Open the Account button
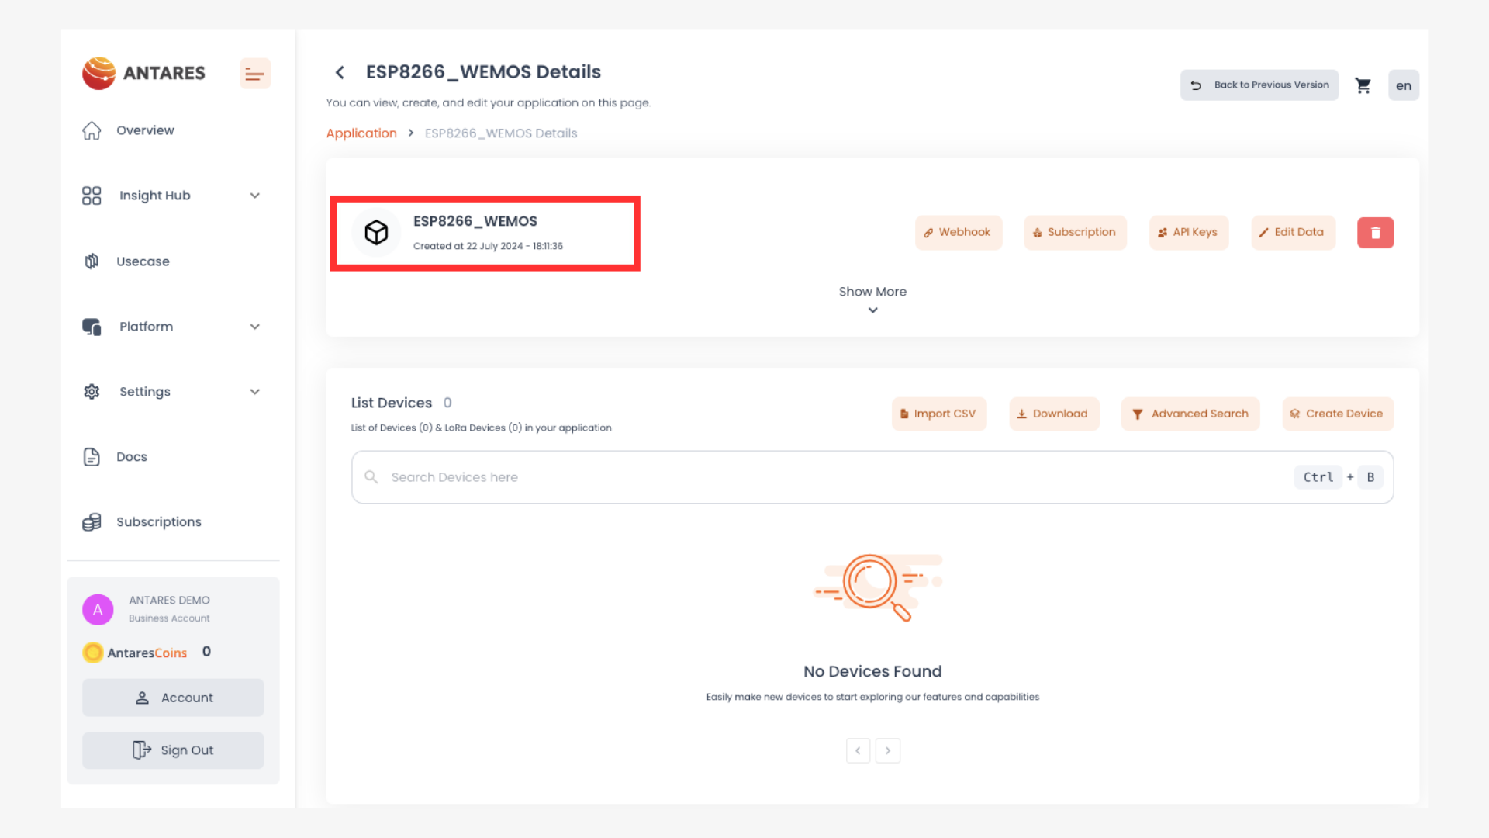Image resolution: width=1489 pixels, height=838 pixels. pyautogui.click(x=173, y=698)
